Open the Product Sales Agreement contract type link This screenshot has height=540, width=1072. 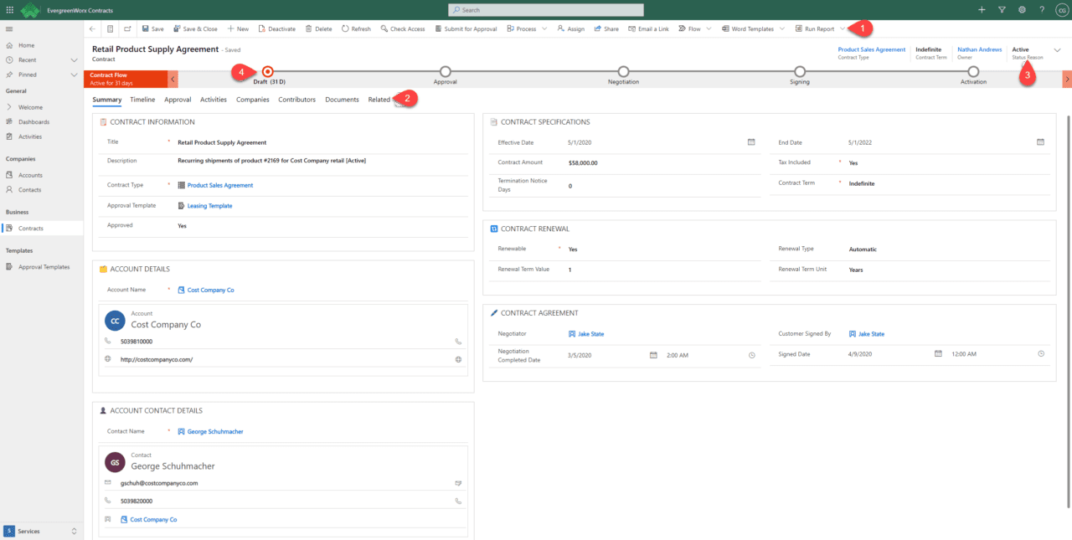[219, 185]
